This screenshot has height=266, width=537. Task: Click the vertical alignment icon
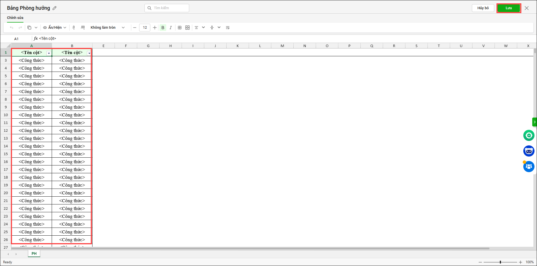point(212,28)
